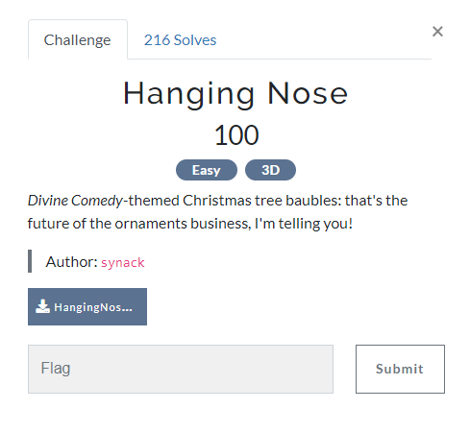Image resolution: width=470 pixels, height=433 pixels.
Task: Click the phrase 'future of the ornaments business'
Action: (x=139, y=224)
